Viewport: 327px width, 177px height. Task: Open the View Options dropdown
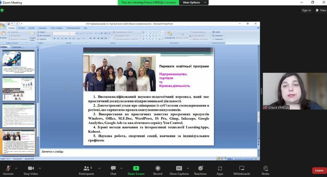tap(191, 3)
